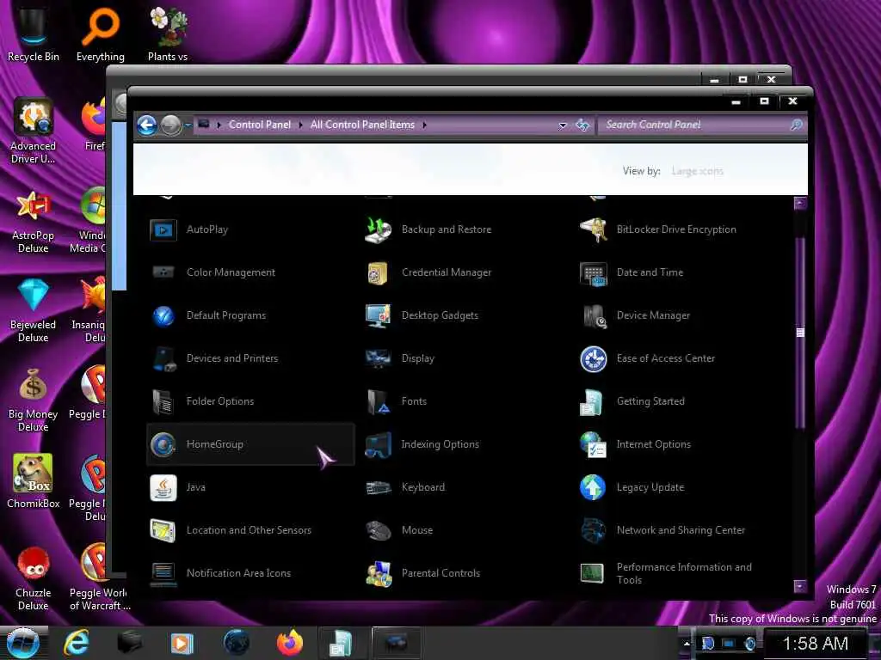Open Advanced Driver Updater desktop icon
Image resolution: width=881 pixels, height=660 pixels.
[x=34, y=131]
